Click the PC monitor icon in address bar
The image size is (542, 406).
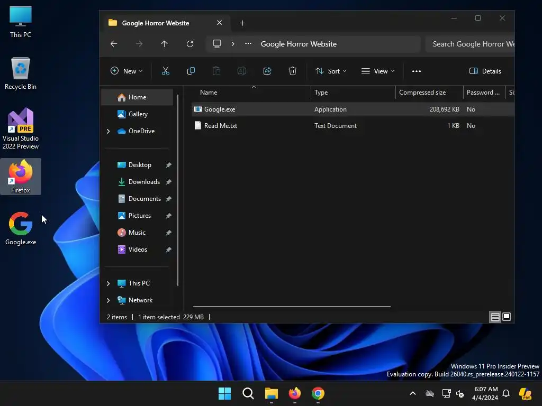point(216,44)
